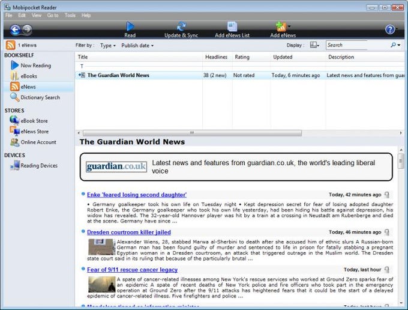Viewport: 408px width, 310px height.
Task: Click the eNews feed icon in Bookshelf
Action: pyautogui.click(x=14, y=87)
